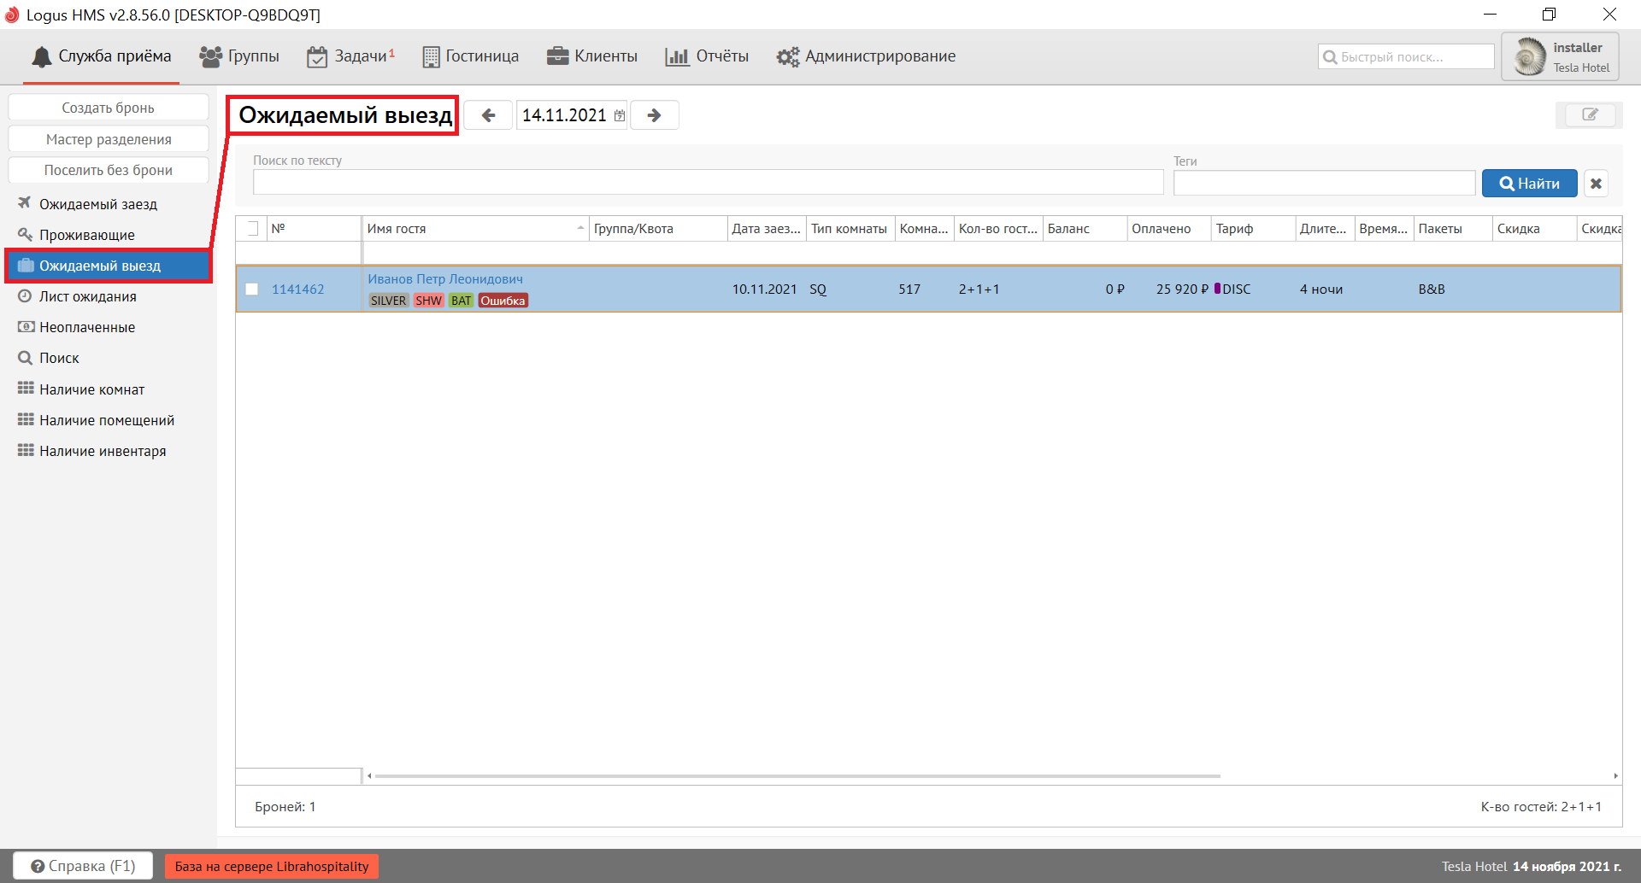
Task: Click the Поиск по тексту input field
Action: [x=708, y=183]
